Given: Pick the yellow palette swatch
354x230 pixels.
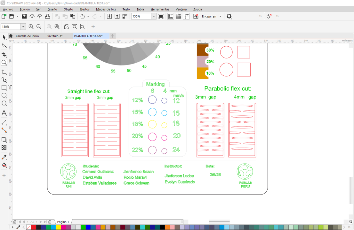Looking at the screenshot, I should click(x=58, y=227).
